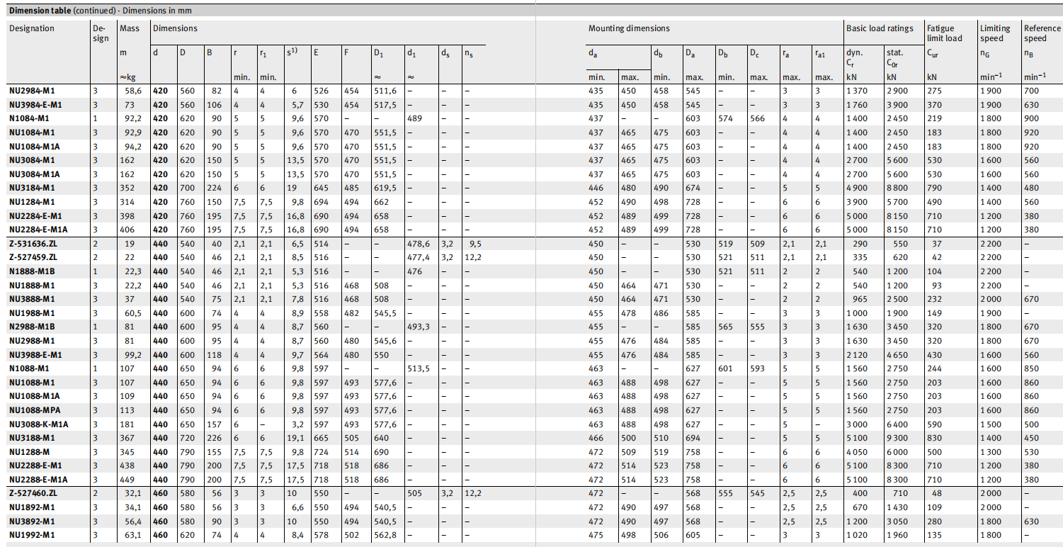Click mass value 92,2 in N1084-M1 row
Image resolution: width=1063 pixels, height=547 pixels.
coord(134,118)
